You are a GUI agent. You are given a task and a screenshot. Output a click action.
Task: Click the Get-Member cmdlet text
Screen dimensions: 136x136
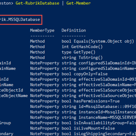point(79,3)
